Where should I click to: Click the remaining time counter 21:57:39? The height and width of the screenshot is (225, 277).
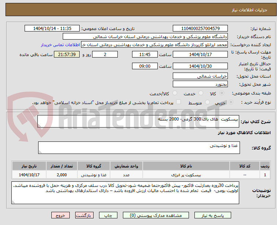click(x=67, y=54)
